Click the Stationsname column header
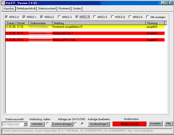The height and width of the screenshot is (135, 174). pos(41,23)
